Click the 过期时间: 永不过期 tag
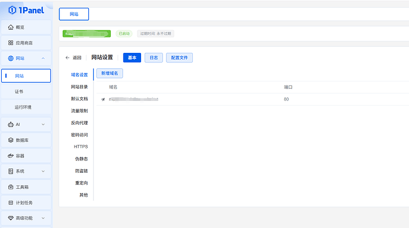The width and height of the screenshot is (409, 228). pos(156,34)
